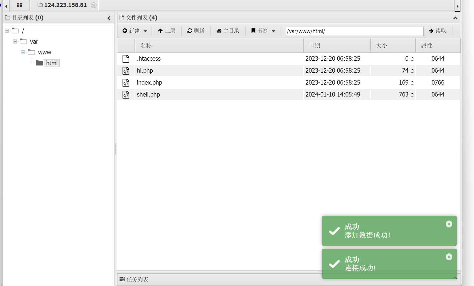This screenshot has height=286, width=474.
Task: Select the .htaccess file name
Action: tap(149, 59)
